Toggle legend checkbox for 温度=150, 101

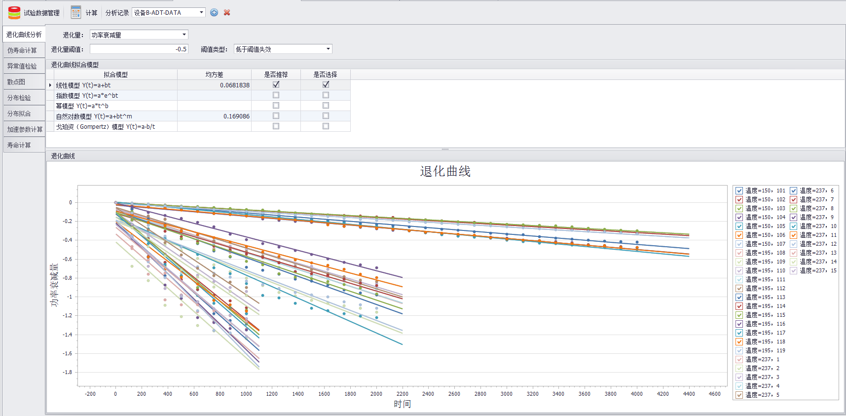[x=739, y=190]
